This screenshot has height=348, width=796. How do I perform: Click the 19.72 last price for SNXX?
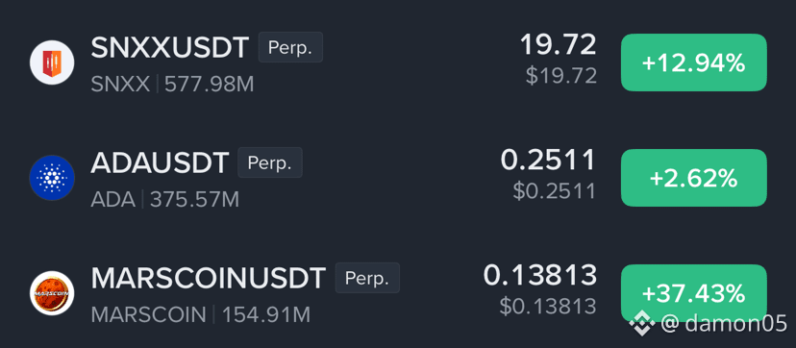pos(559,45)
